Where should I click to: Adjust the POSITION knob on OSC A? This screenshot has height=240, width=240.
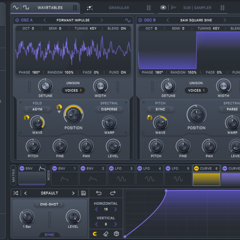coord(73,115)
